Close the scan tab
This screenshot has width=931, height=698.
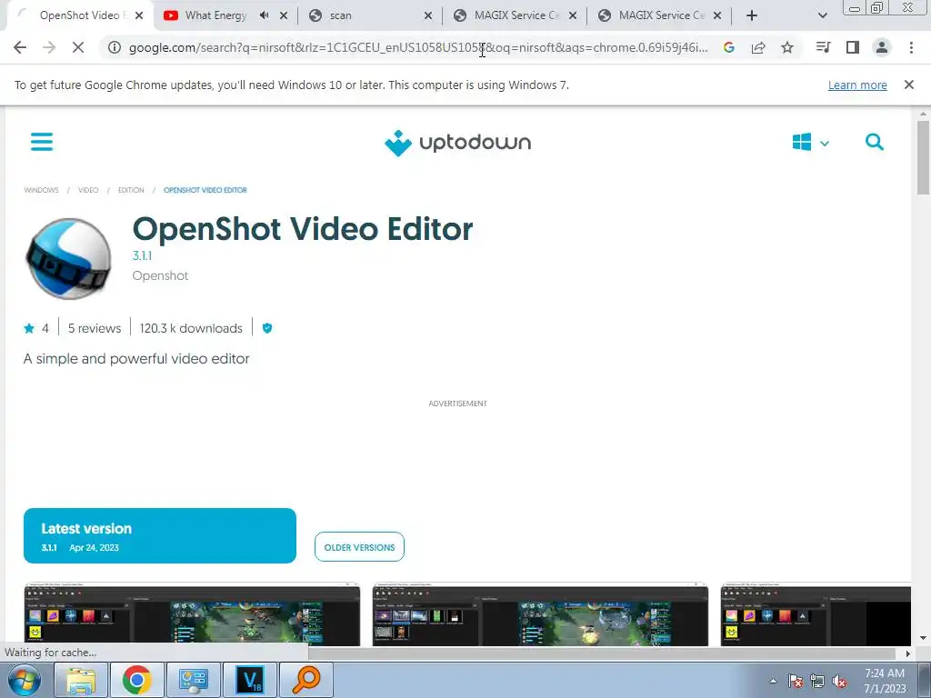pyautogui.click(x=428, y=15)
